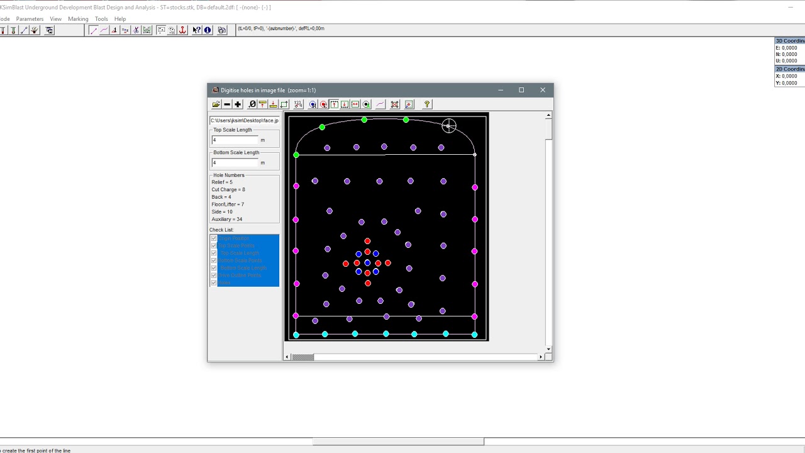
Task: Click the image horizontal scrollbar thumb
Action: (303, 357)
